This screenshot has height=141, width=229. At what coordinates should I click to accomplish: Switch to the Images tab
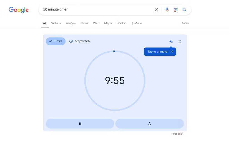pos(71,23)
